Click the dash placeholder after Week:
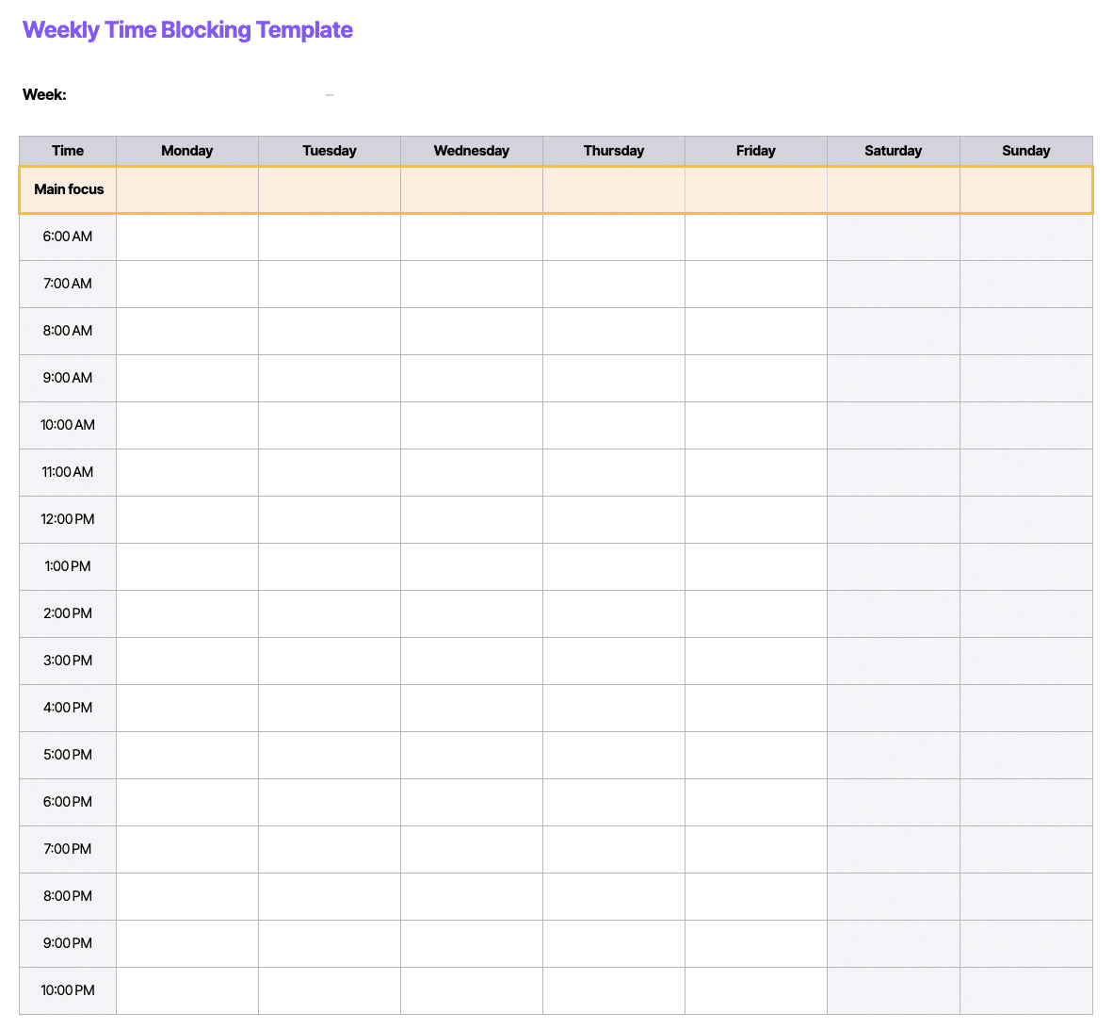1113x1029 pixels. pyautogui.click(x=330, y=95)
